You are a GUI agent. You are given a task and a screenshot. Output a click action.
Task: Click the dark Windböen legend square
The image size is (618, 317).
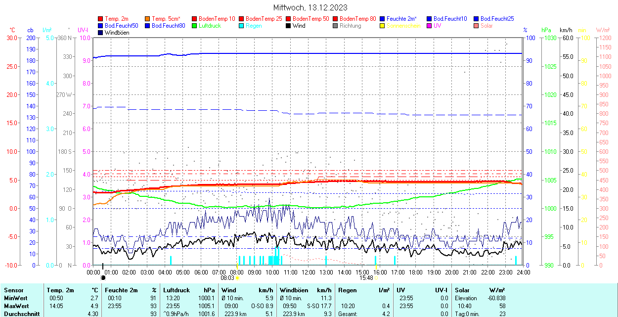coord(101,33)
